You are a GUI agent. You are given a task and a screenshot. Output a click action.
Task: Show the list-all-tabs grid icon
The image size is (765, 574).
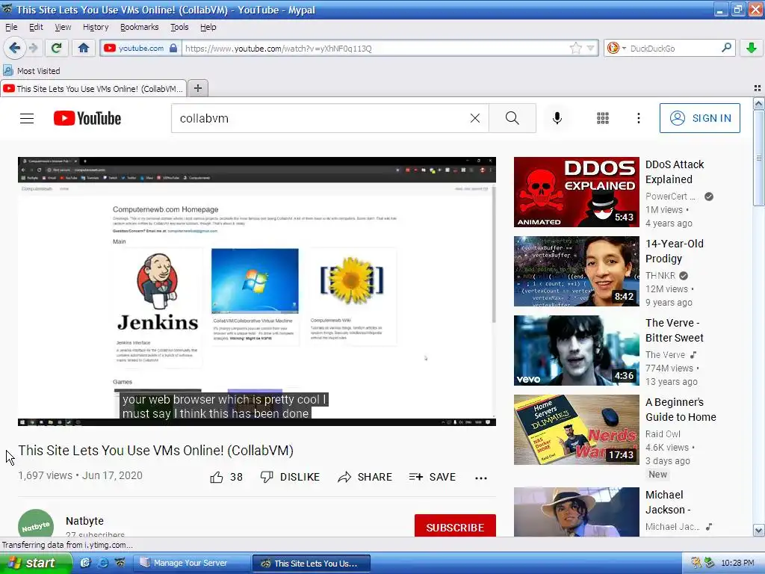(x=758, y=88)
